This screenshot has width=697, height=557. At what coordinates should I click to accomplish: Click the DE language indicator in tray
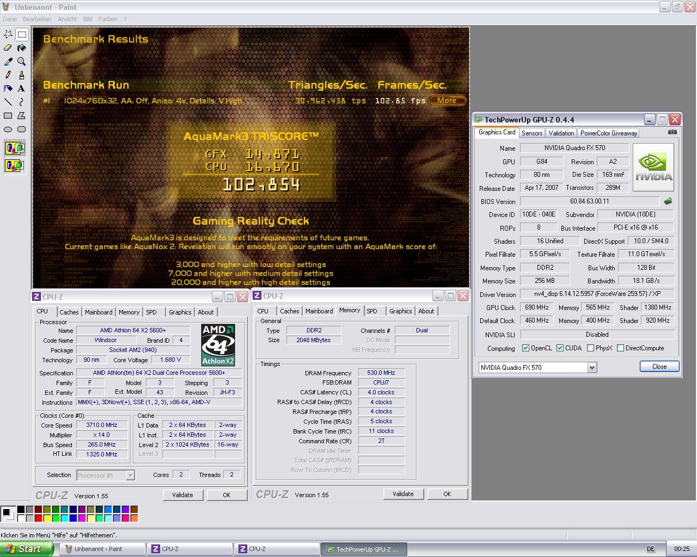coord(651,549)
